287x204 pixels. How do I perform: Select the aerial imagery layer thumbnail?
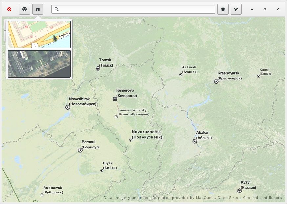(39, 63)
